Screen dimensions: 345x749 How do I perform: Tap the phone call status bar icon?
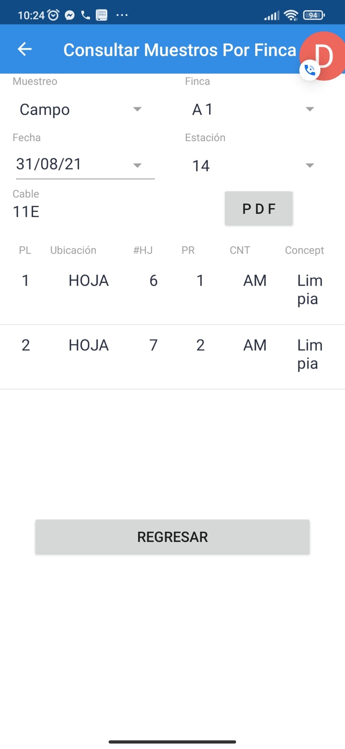click(86, 15)
